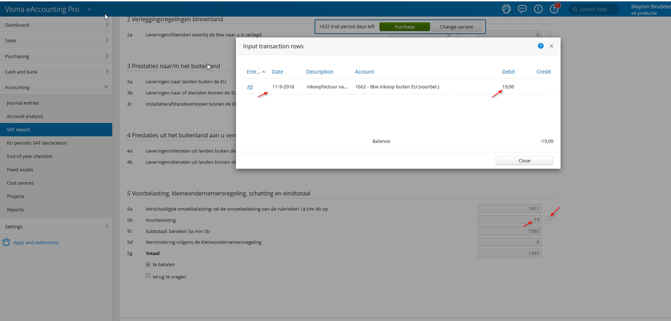Click the balance value -19,00
This screenshot has width=671, height=321.
(547, 141)
